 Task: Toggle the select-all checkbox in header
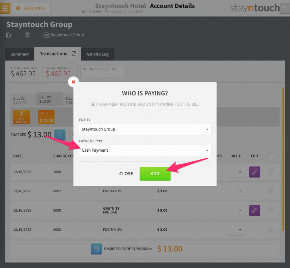(271, 156)
